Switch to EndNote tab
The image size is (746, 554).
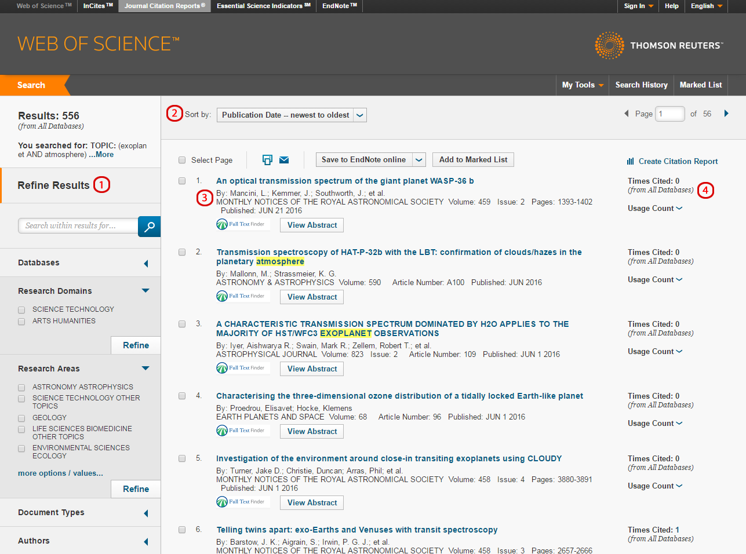[340, 6]
